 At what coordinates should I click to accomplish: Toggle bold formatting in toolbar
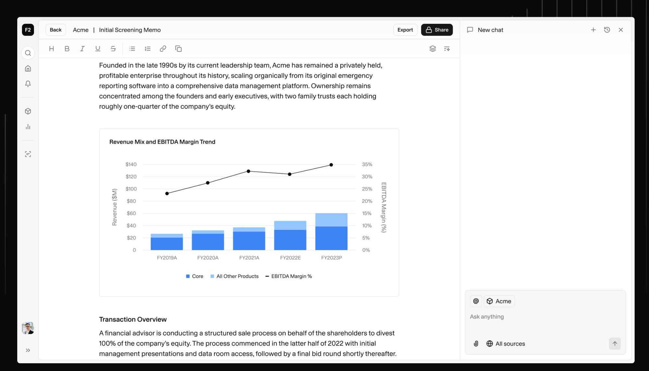[67, 49]
